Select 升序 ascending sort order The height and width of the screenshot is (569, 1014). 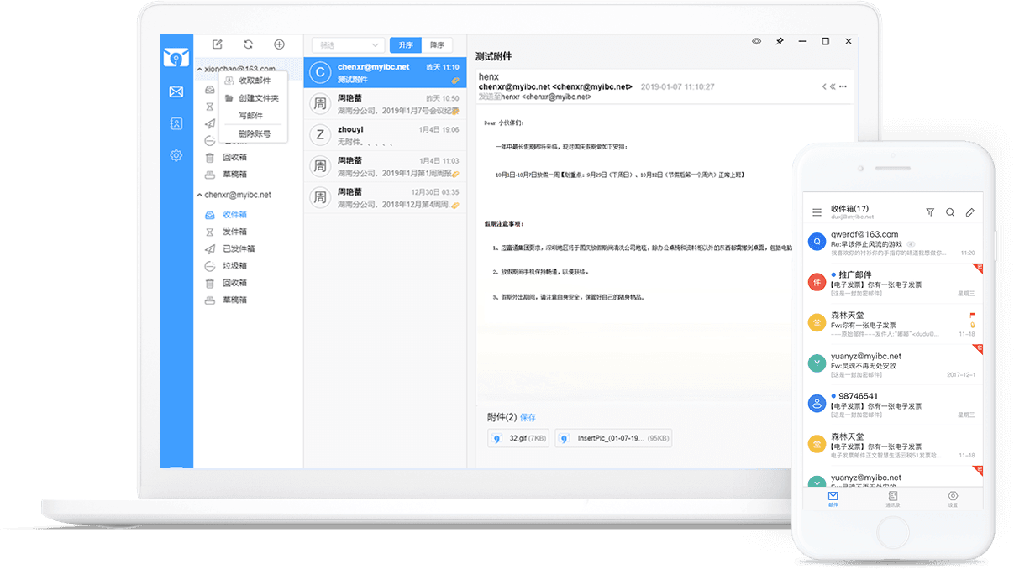406,45
